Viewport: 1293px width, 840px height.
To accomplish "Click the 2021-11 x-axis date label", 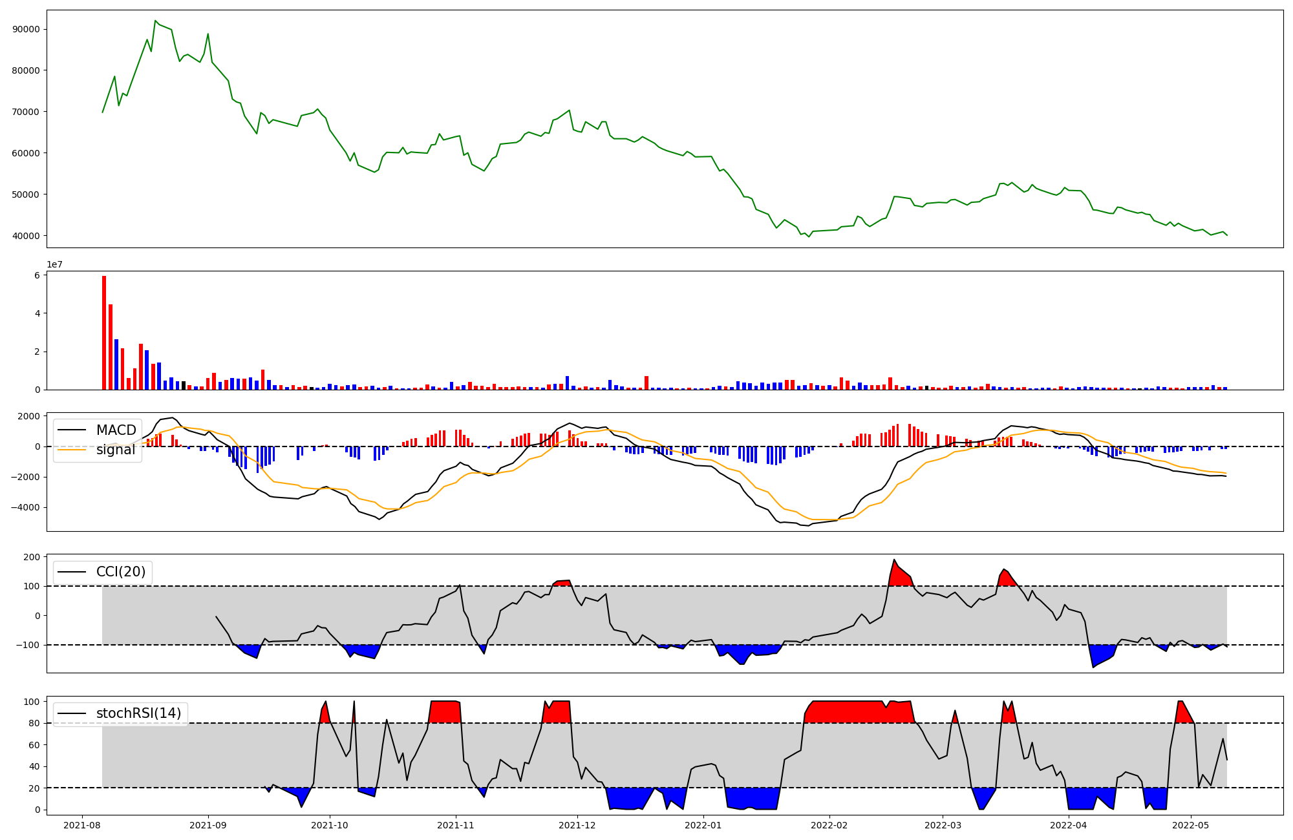I will point(456,825).
